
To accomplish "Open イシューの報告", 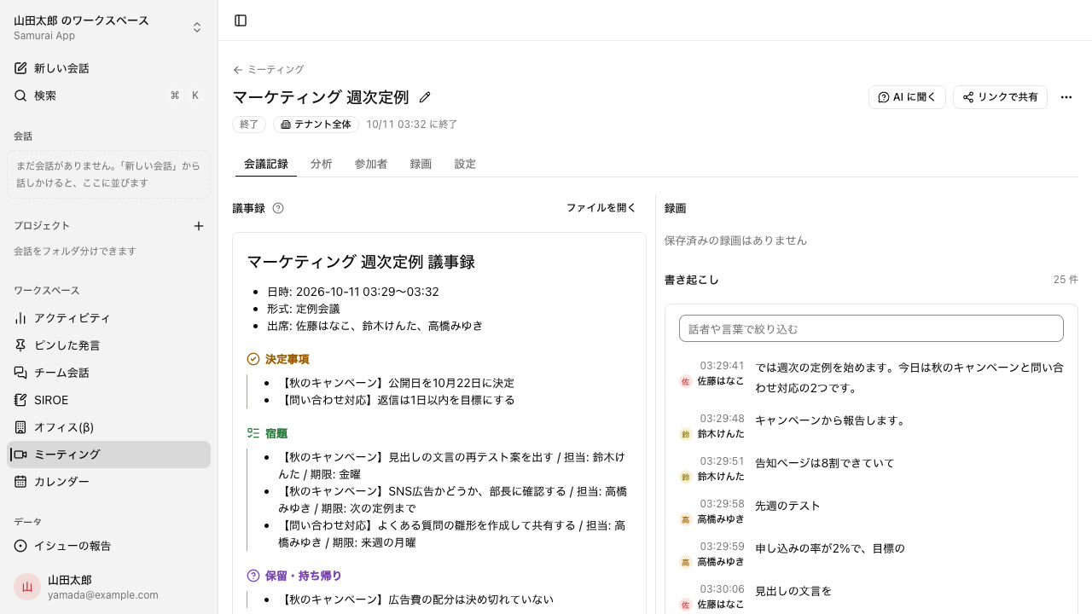I will (108, 546).
